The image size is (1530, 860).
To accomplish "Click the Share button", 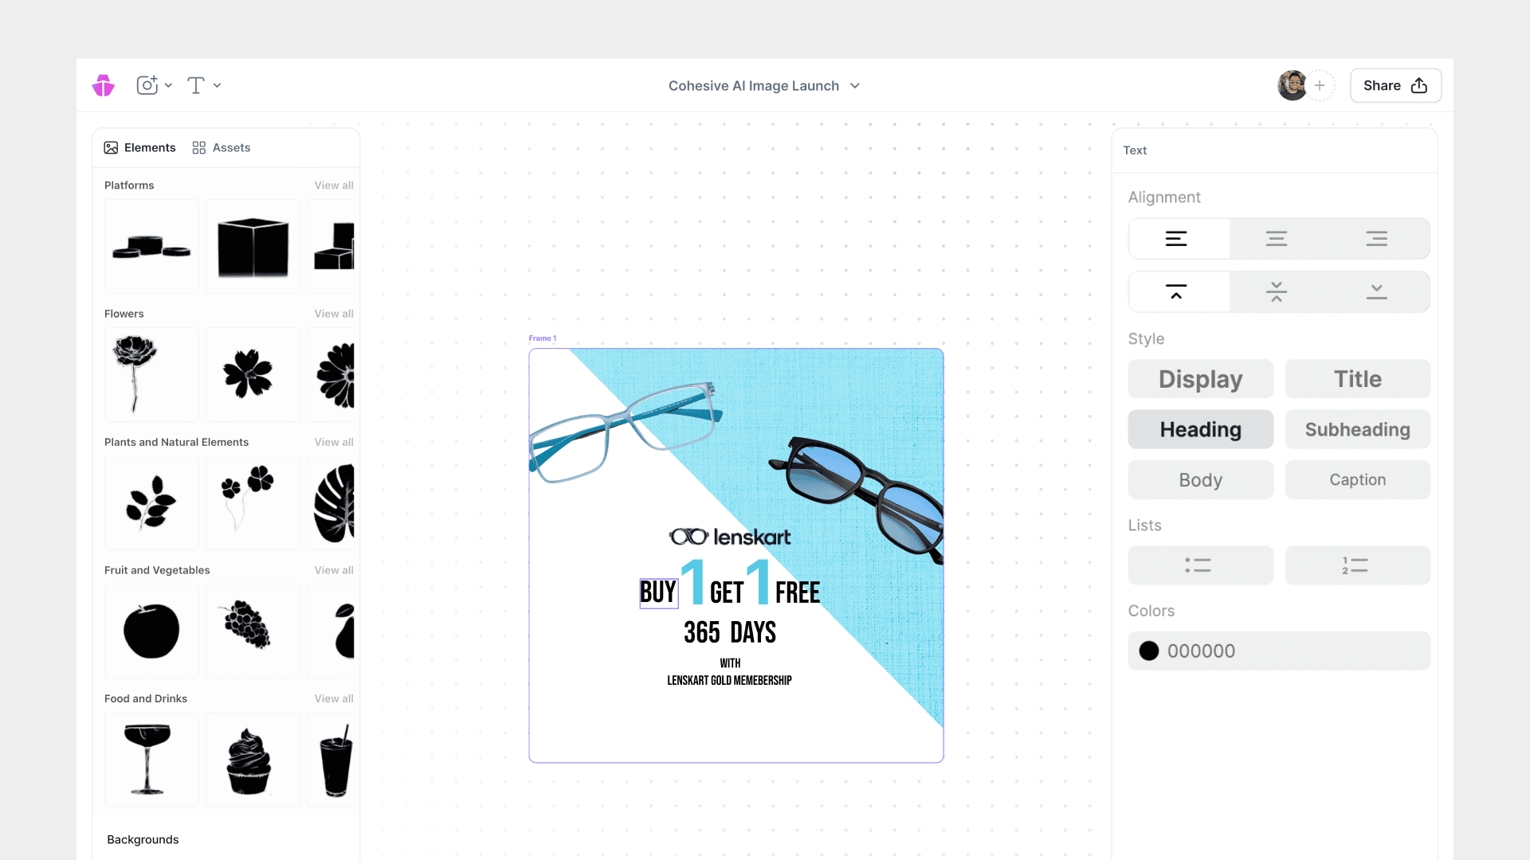I will coord(1395,85).
